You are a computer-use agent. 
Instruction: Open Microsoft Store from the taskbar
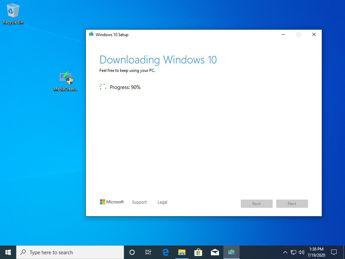pos(198,252)
